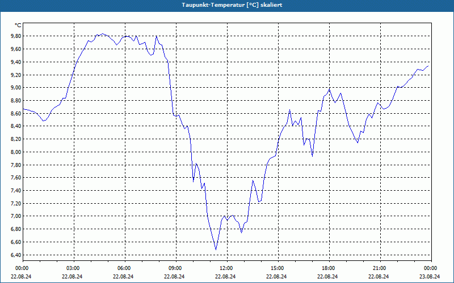Click the 03:00 time axis label
The image size is (454, 283).
click(74, 268)
